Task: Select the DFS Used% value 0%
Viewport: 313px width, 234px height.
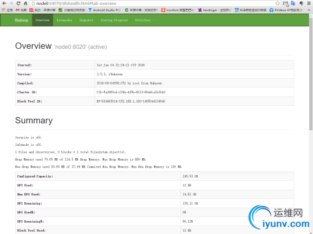Action: click(x=184, y=212)
